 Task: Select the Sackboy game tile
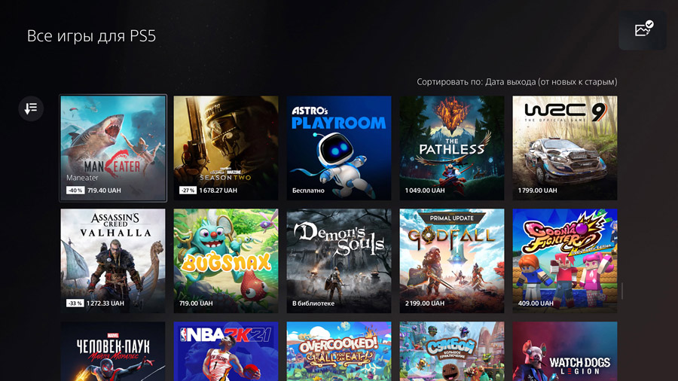pyautogui.click(x=452, y=351)
